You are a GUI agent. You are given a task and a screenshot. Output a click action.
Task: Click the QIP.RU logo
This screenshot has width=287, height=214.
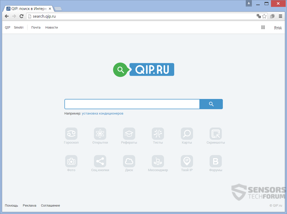coord(144,69)
